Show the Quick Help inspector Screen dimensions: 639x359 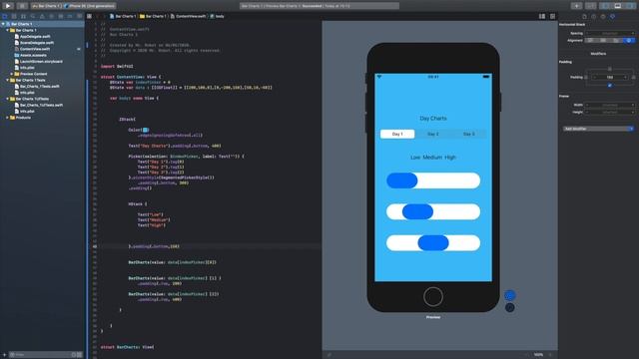tap(603, 16)
